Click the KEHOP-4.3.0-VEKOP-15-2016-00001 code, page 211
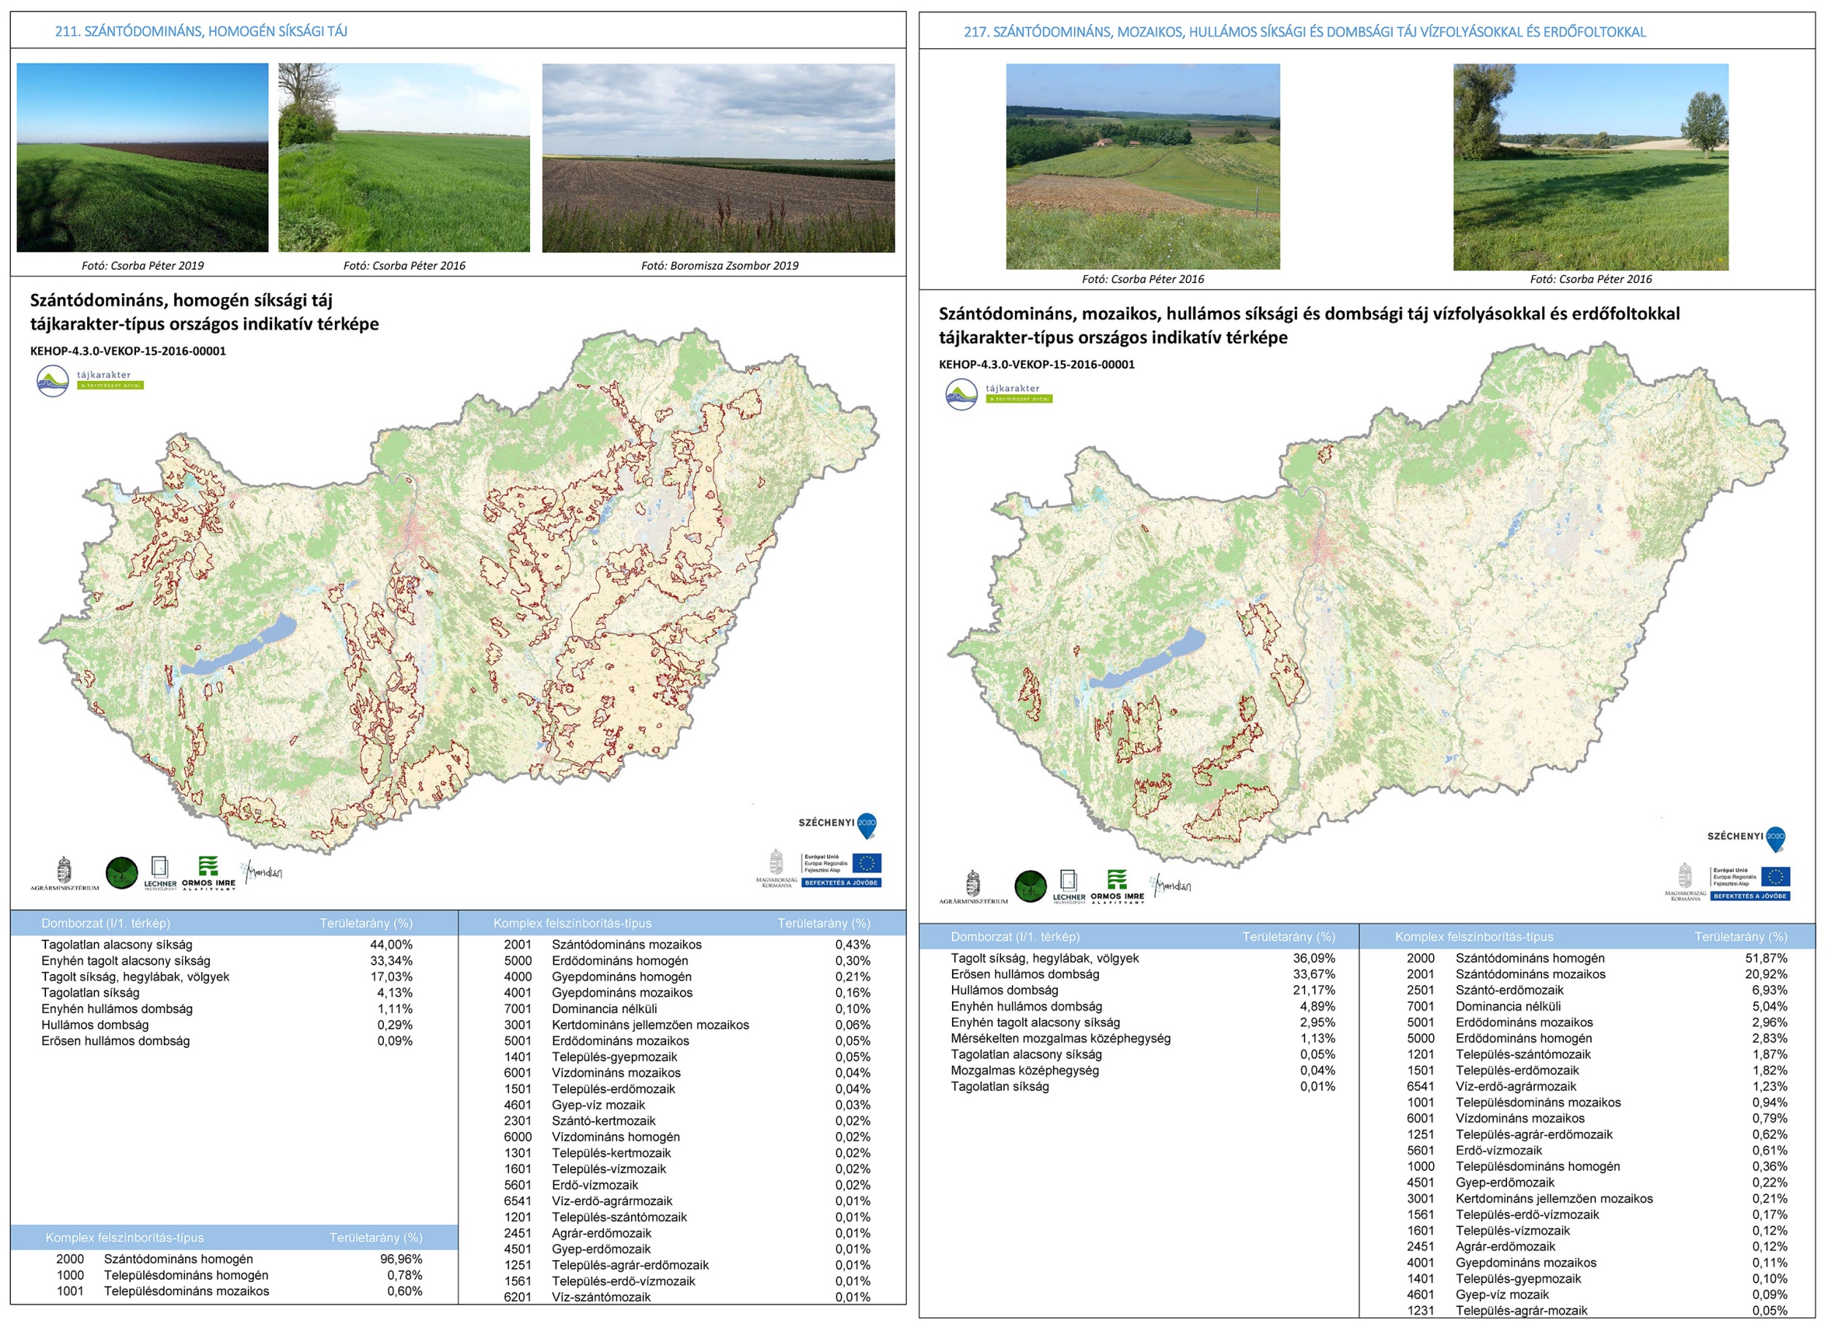The width and height of the screenshot is (1828, 1331). pyautogui.click(x=128, y=352)
